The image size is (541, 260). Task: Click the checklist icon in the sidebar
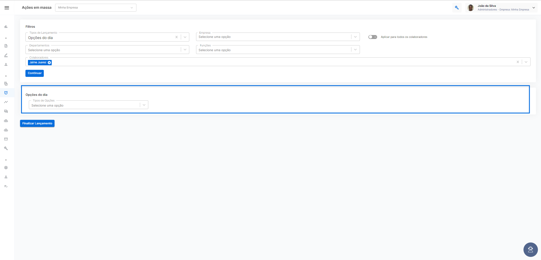click(x=6, y=186)
